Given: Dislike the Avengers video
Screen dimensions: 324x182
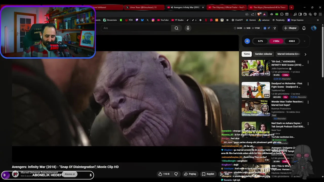Looking at the screenshot, I should point(176,174).
